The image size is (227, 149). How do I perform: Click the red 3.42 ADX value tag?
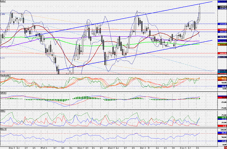222,126
